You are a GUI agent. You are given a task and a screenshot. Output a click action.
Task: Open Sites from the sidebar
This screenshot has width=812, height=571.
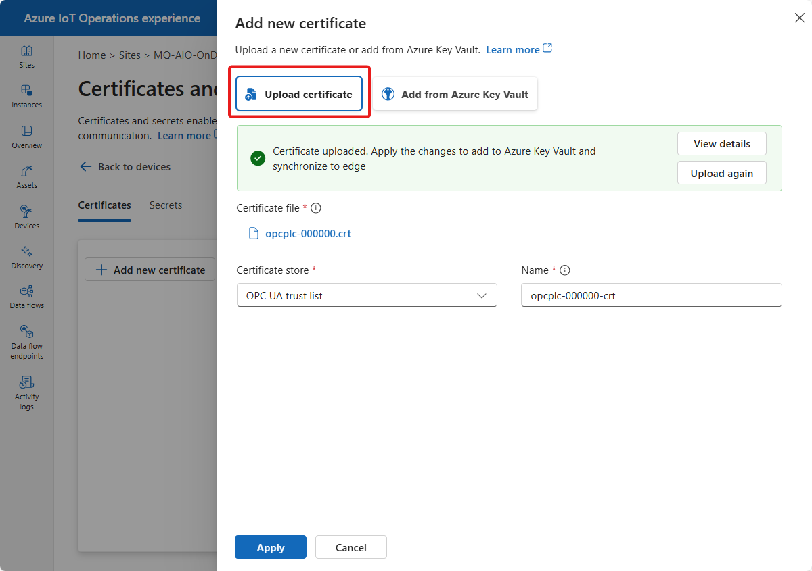26,57
